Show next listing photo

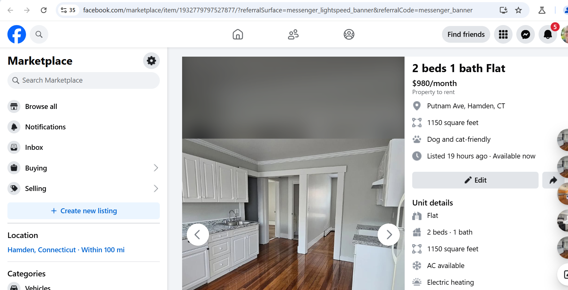coord(389,235)
